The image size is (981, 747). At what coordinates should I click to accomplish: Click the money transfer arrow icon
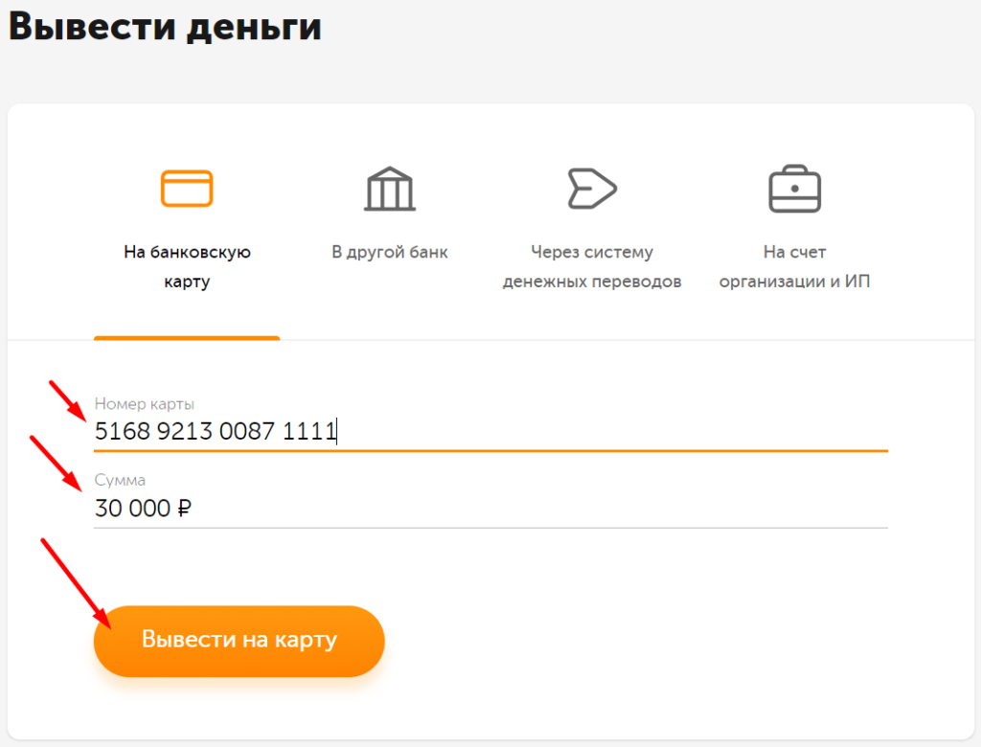(x=591, y=188)
